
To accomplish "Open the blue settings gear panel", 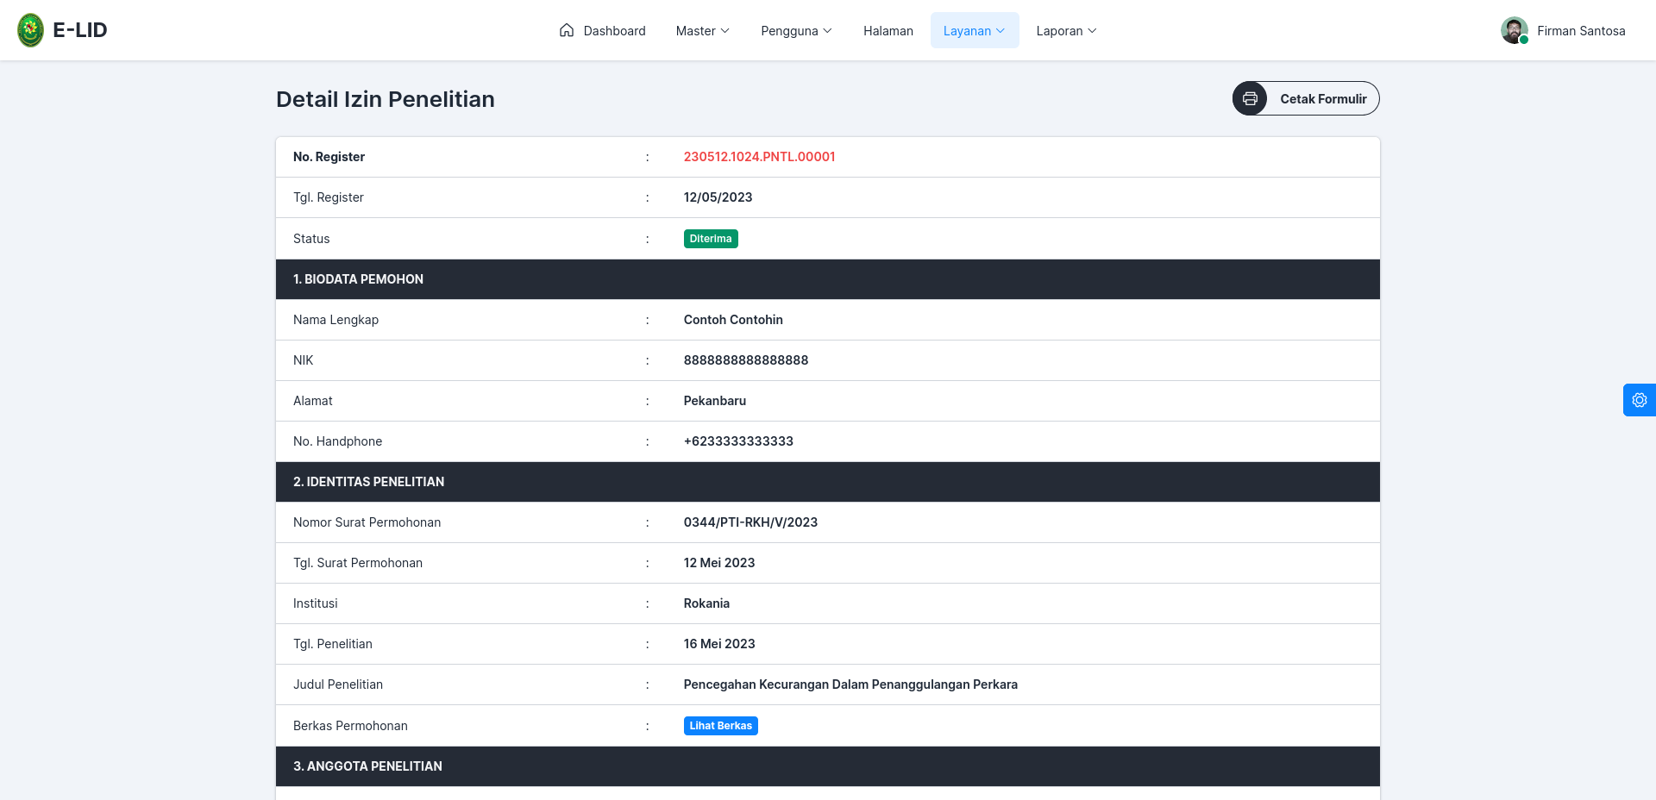I will (1640, 400).
